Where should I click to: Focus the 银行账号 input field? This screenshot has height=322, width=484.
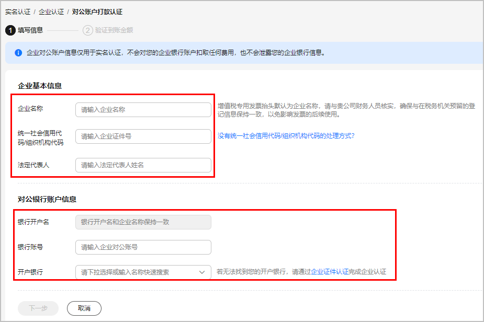pyautogui.click(x=143, y=247)
